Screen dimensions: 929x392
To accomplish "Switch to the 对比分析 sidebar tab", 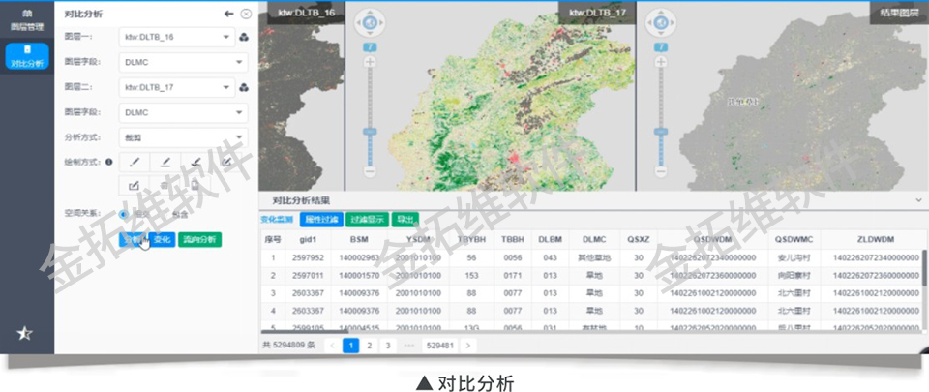I will (x=26, y=56).
